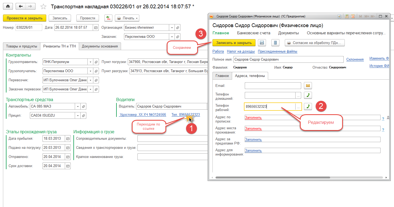Click Заполнить link for Адрес за пределами РФ

point(253,139)
